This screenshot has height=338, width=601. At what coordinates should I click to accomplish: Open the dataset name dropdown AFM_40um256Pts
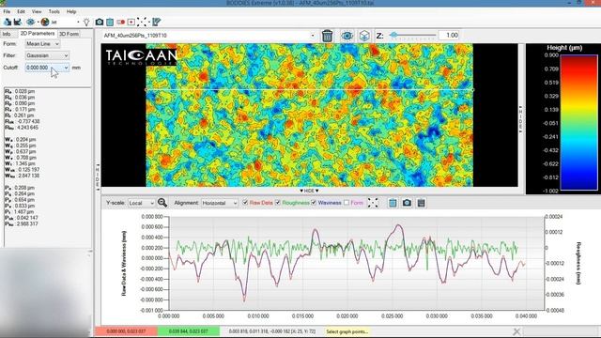208,36
